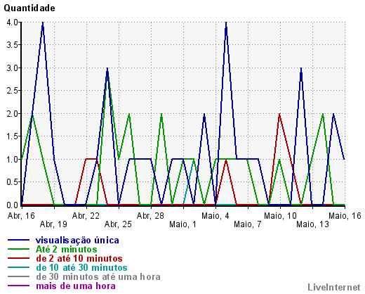
Task: Click the 'Maio, 10' date axis label
Action: click(x=280, y=216)
